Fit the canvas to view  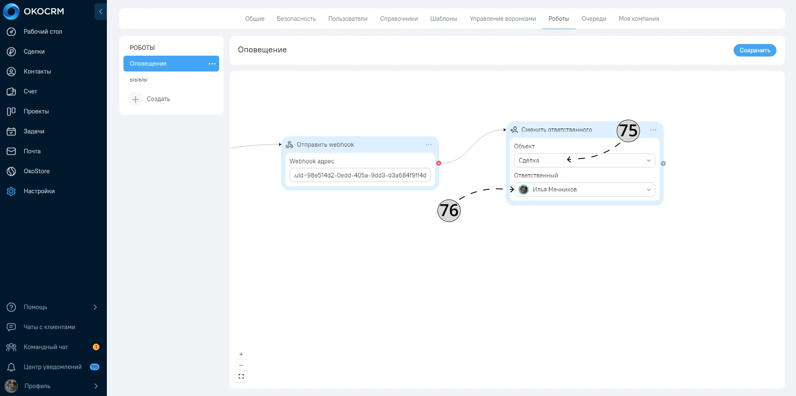(x=241, y=376)
